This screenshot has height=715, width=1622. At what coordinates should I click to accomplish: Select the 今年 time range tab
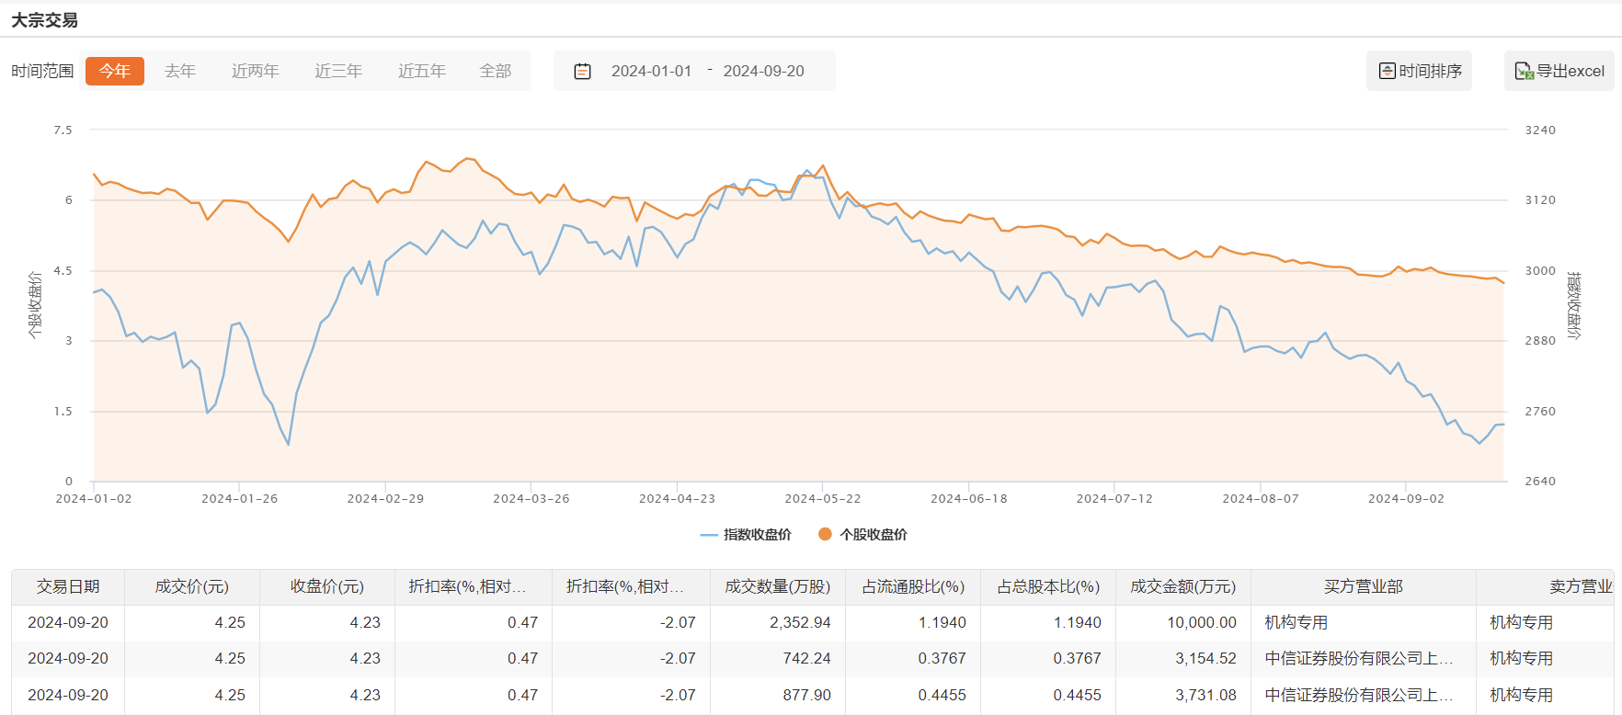(115, 71)
